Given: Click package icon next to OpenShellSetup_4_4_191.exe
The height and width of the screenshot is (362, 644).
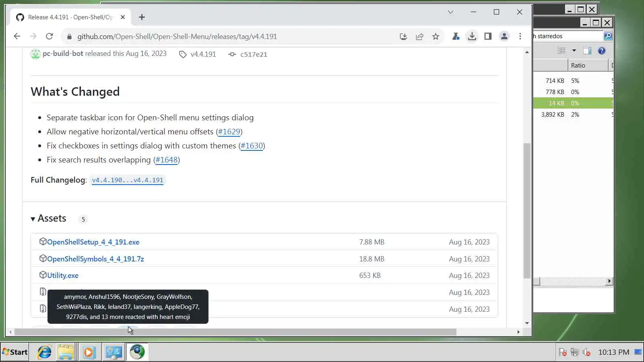Looking at the screenshot, I should [43, 241].
